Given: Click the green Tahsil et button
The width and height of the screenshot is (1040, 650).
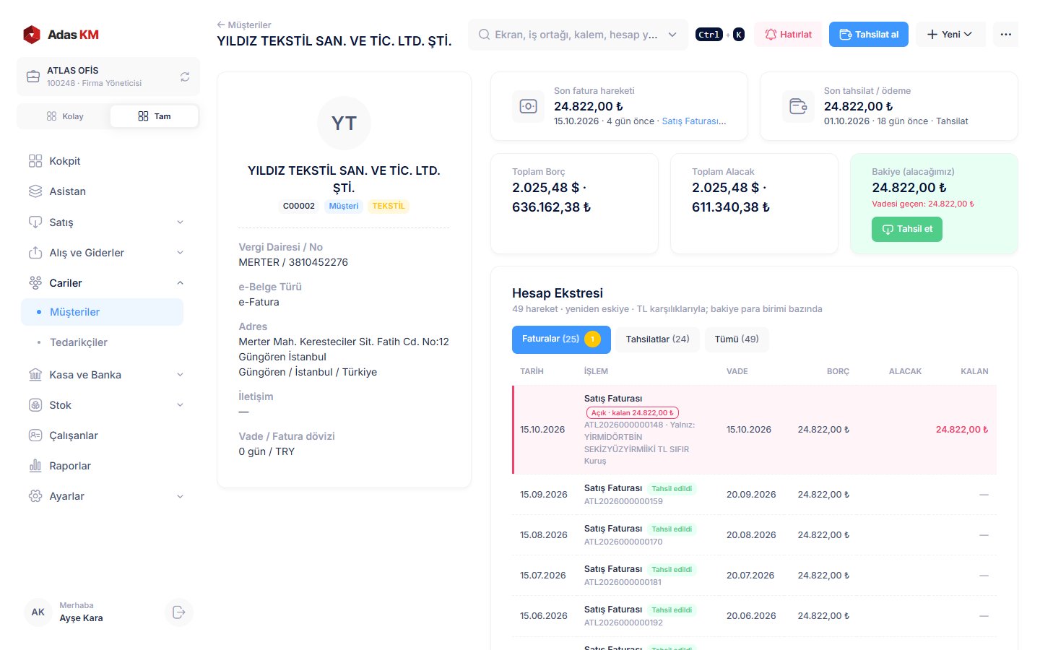Looking at the screenshot, I should pos(907,230).
